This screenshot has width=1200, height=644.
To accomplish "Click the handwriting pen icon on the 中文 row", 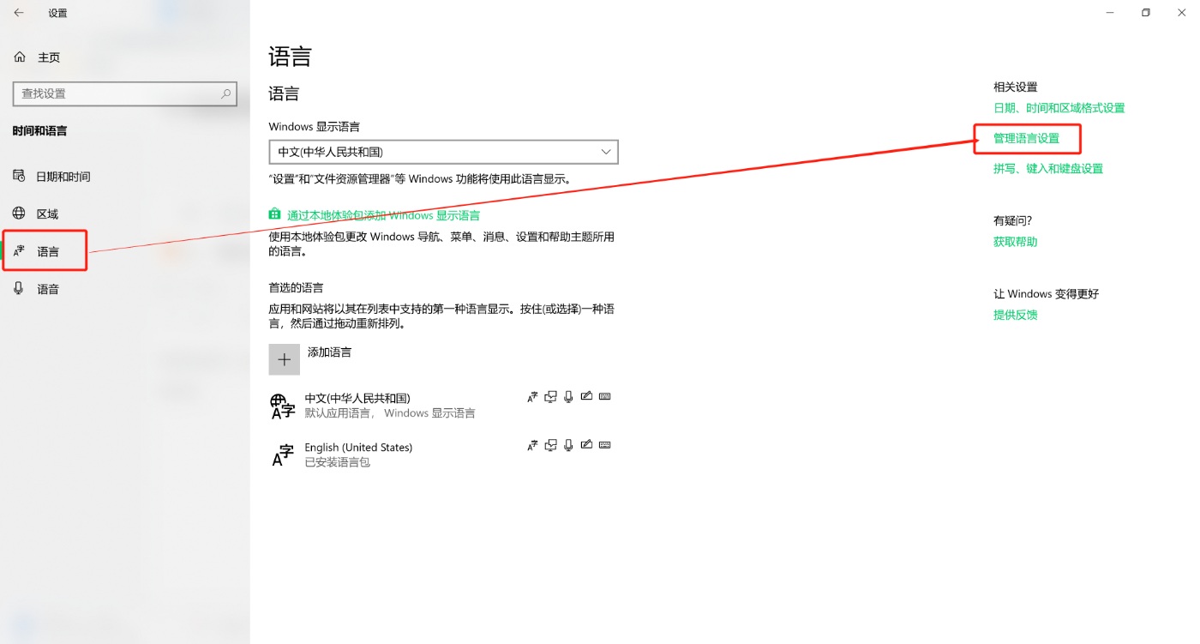I will [x=586, y=396].
